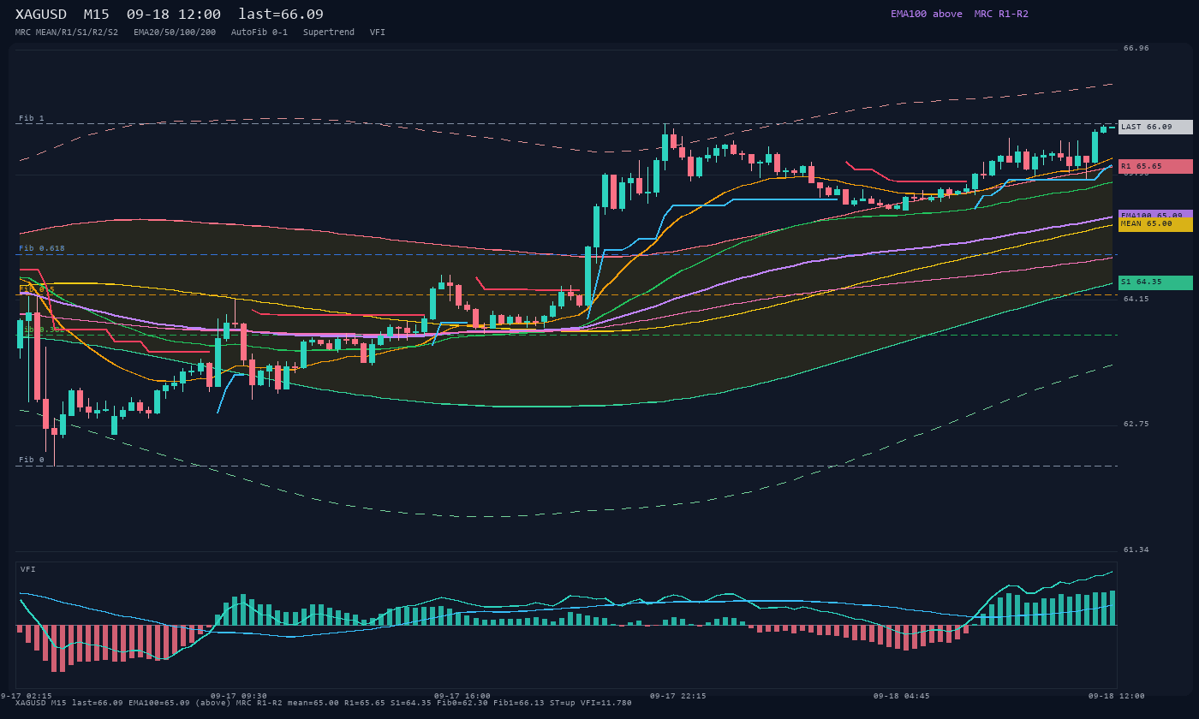Click the VFI panel title label

click(x=28, y=569)
